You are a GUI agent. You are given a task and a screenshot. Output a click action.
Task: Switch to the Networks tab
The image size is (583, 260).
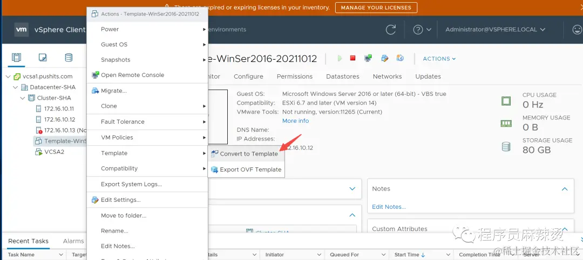[x=387, y=76]
